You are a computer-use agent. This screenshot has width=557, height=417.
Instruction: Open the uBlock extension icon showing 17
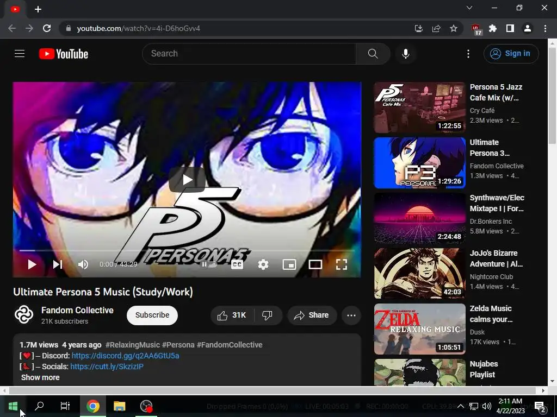(x=476, y=29)
